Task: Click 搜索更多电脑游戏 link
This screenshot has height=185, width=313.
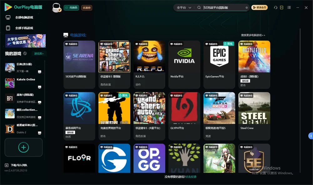Action: coord(253,35)
